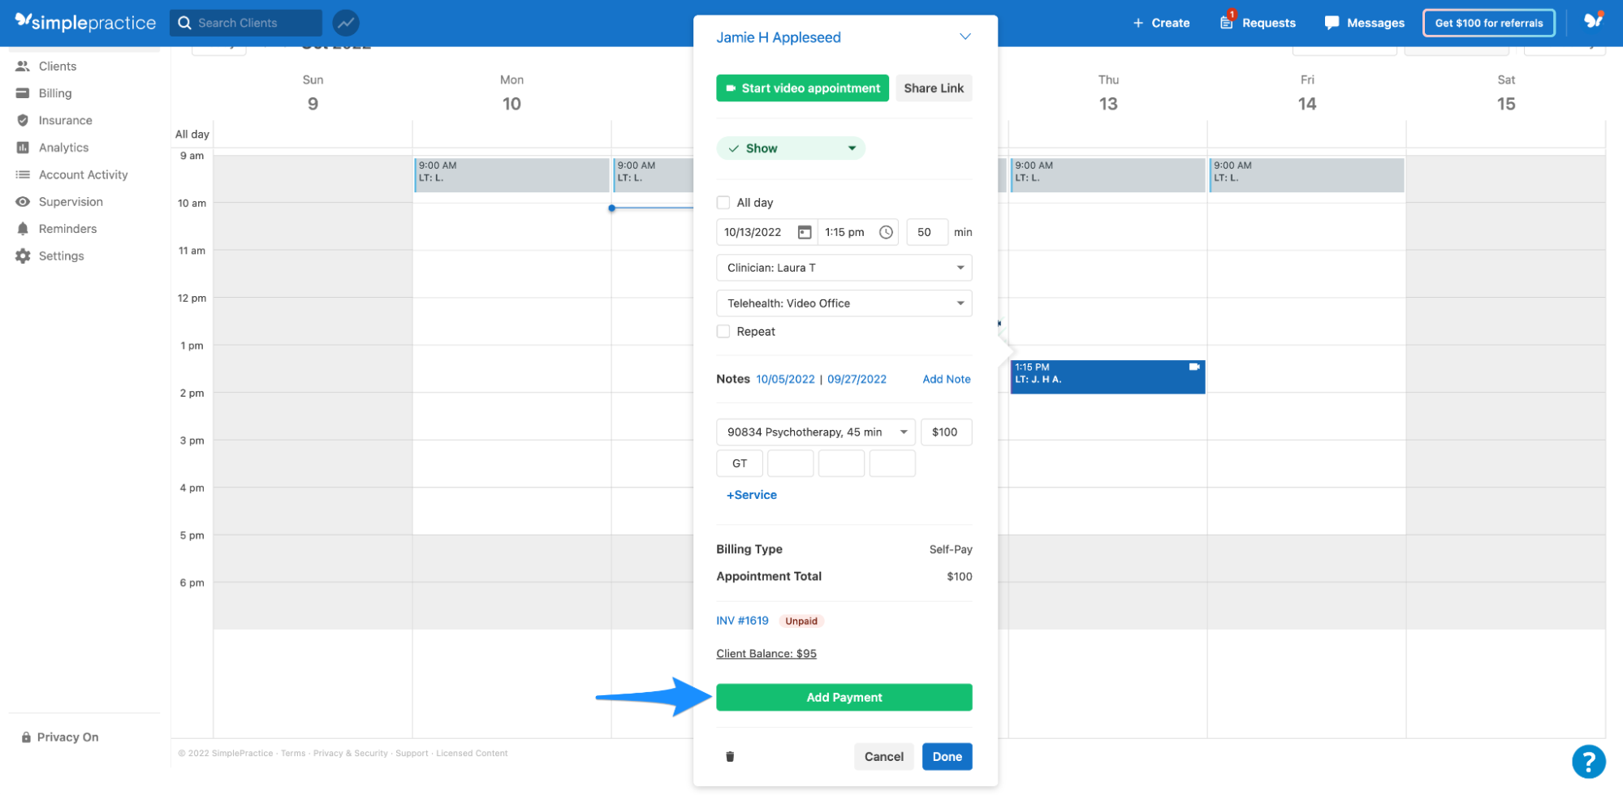The image size is (1623, 795).
Task: Click the Share Link button
Action: [934, 88]
